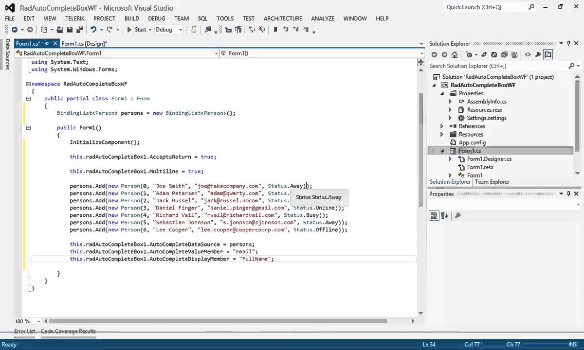584x350 pixels.
Task: Click the Uncomment Selection toolbar icon
Action: pos(262,30)
